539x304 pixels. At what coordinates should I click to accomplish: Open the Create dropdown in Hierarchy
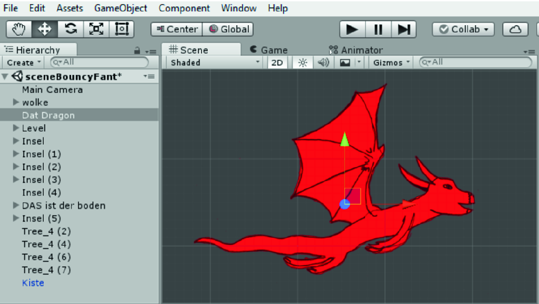click(24, 63)
